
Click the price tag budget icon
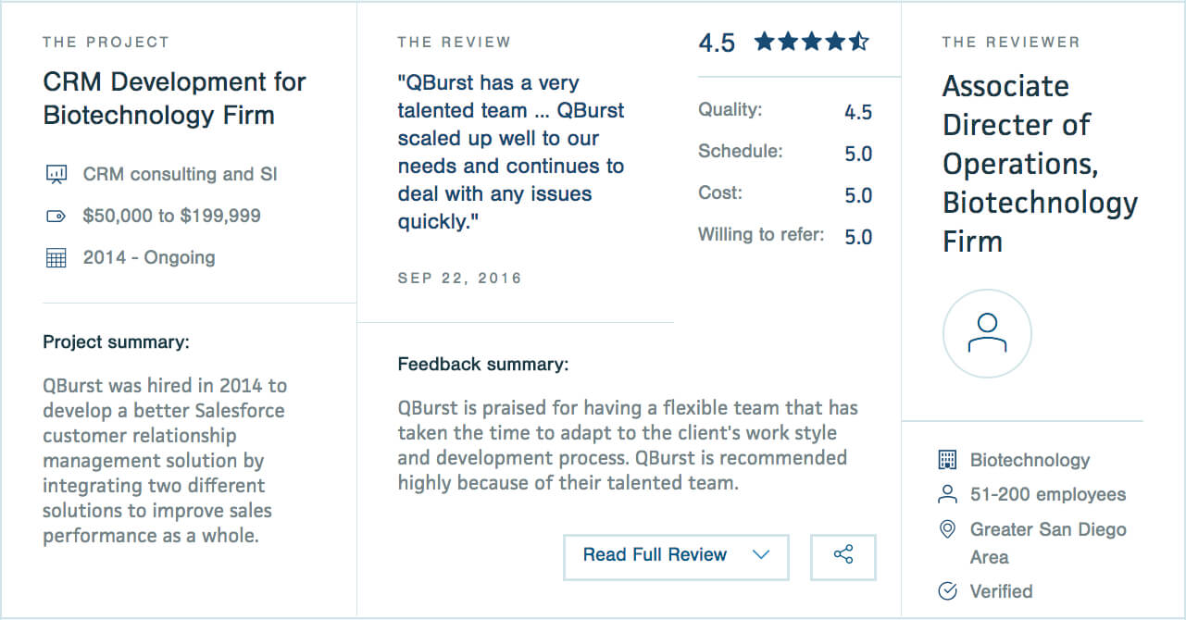coord(56,217)
